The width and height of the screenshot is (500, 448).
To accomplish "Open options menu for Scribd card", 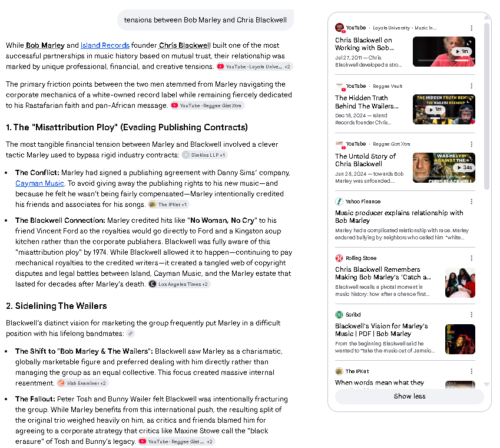I will [471, 315].
